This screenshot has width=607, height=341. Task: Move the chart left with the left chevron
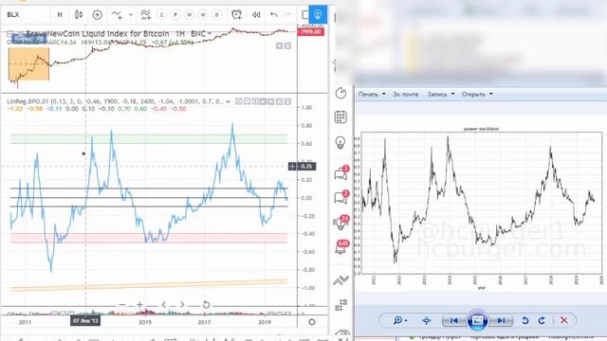point(164,305)
